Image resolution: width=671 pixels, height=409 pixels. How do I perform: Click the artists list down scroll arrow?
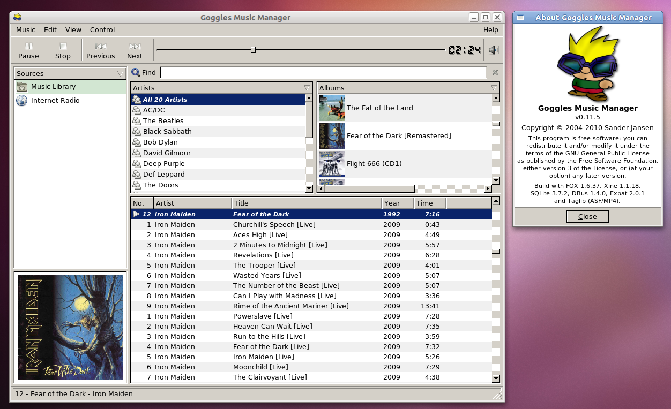point(309,188)
